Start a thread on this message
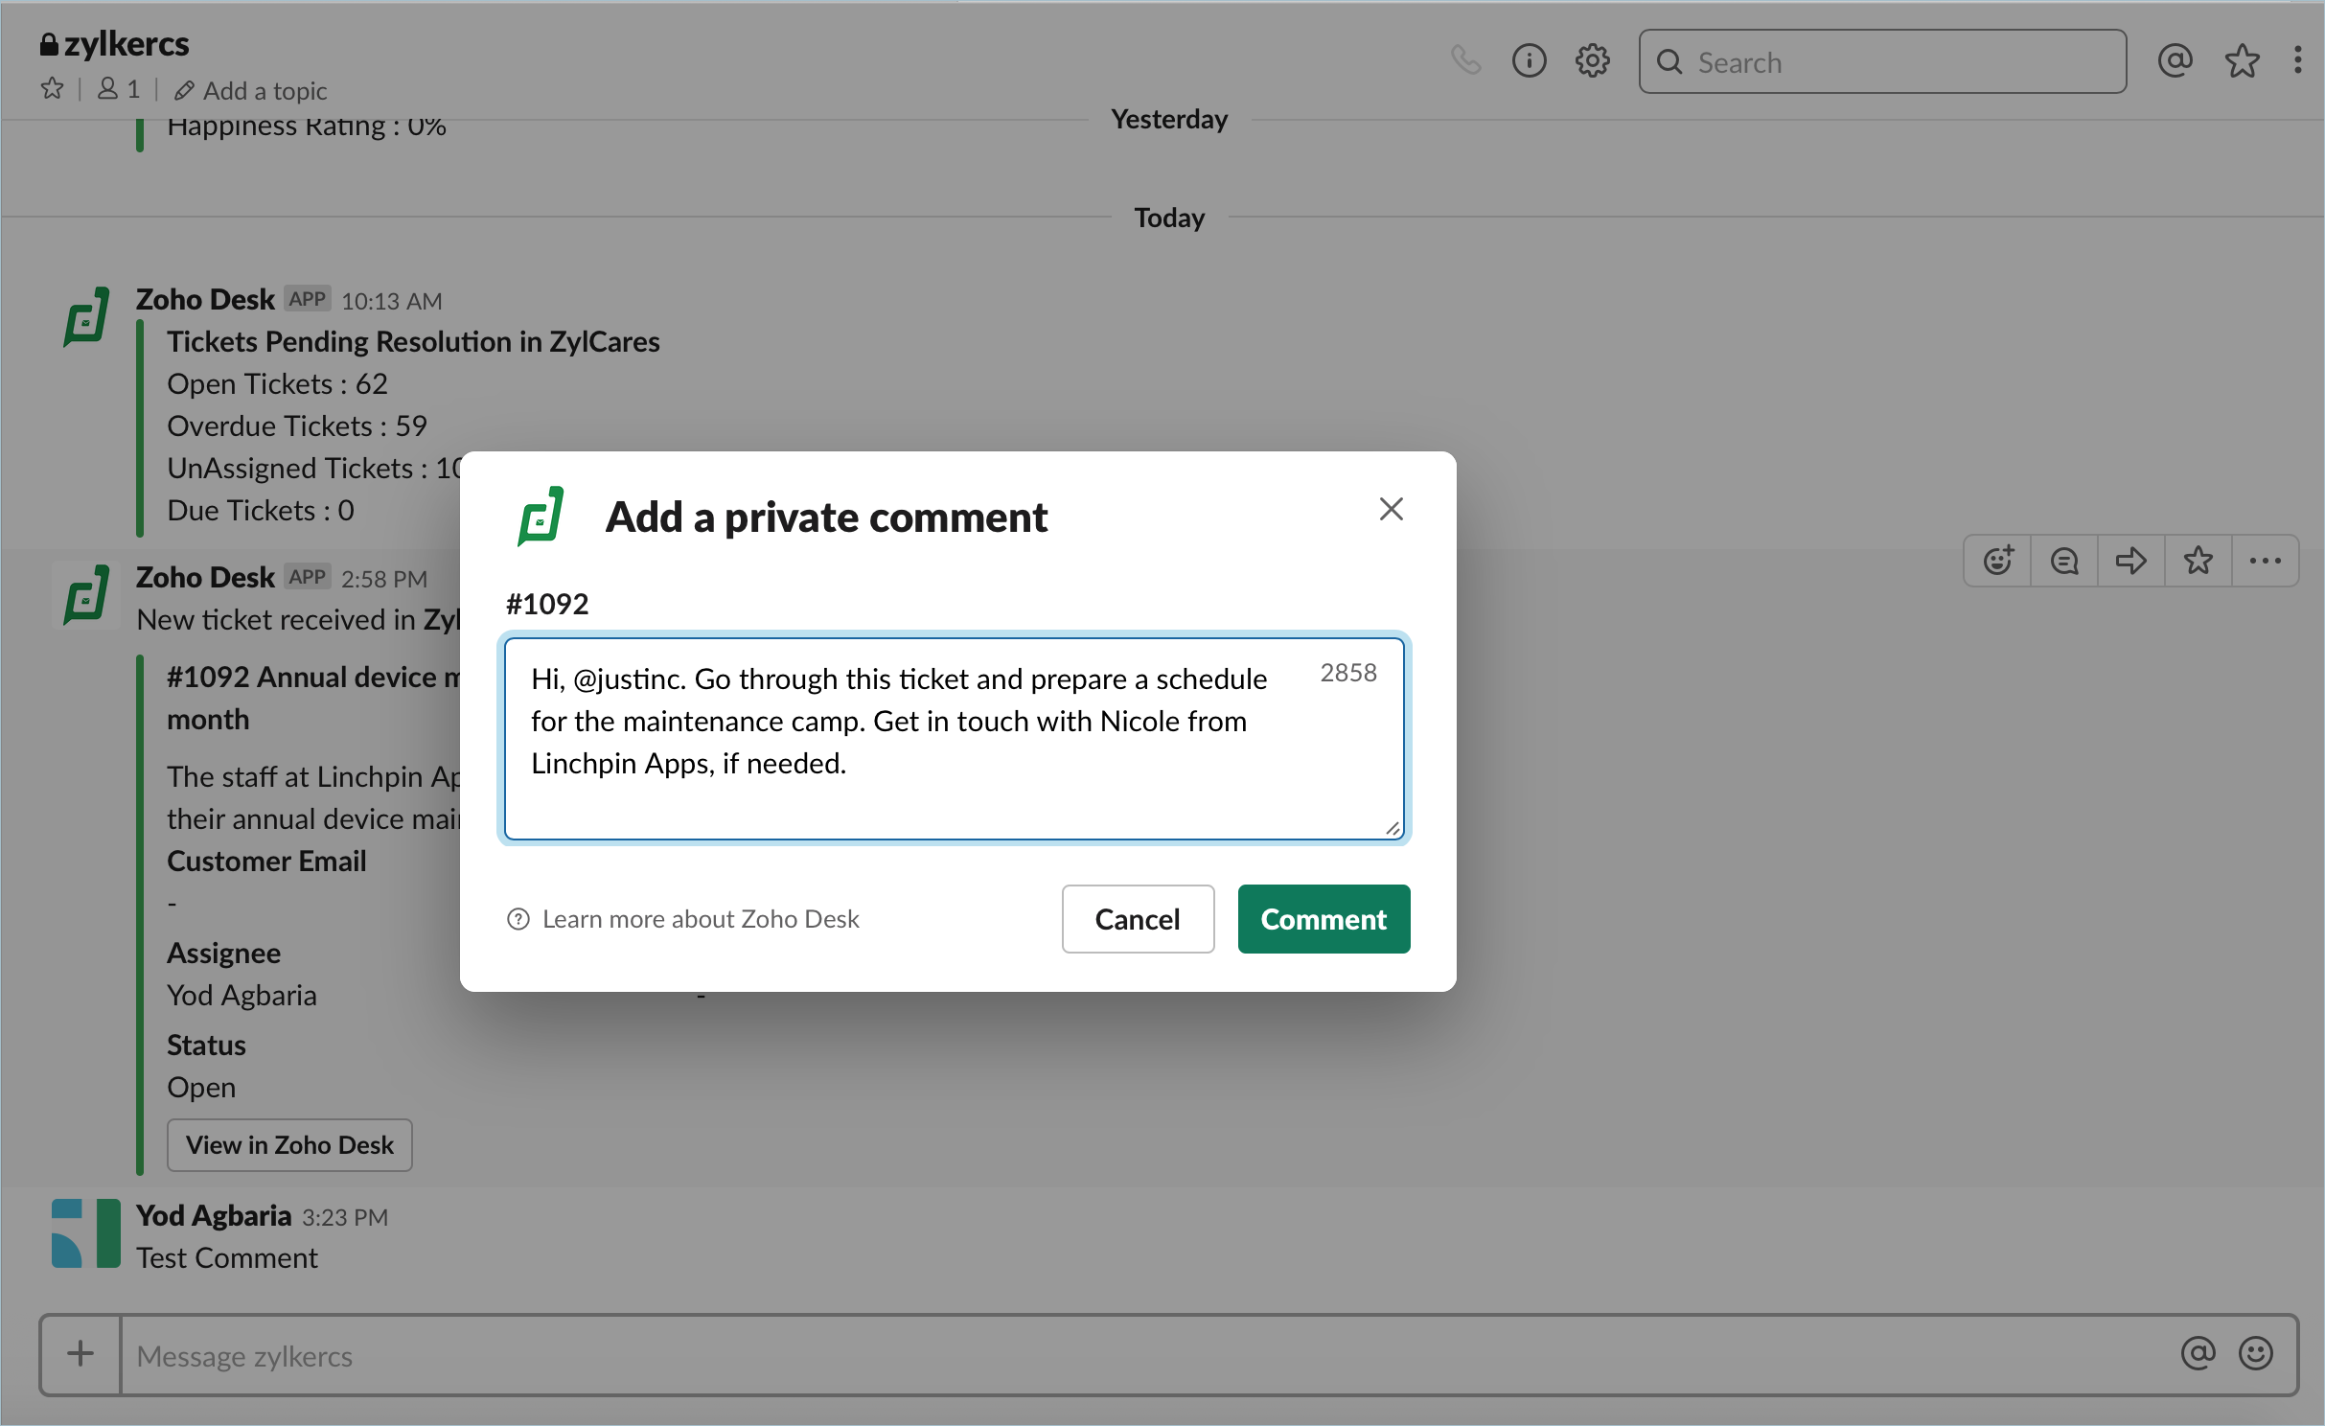This screenshot has height=1426, width=2325. pyautogui.click(x=2064, y=561)
